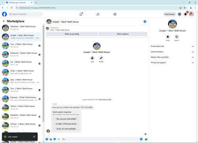
Task: Expand Privacy & support section
Action: (172, 63)
